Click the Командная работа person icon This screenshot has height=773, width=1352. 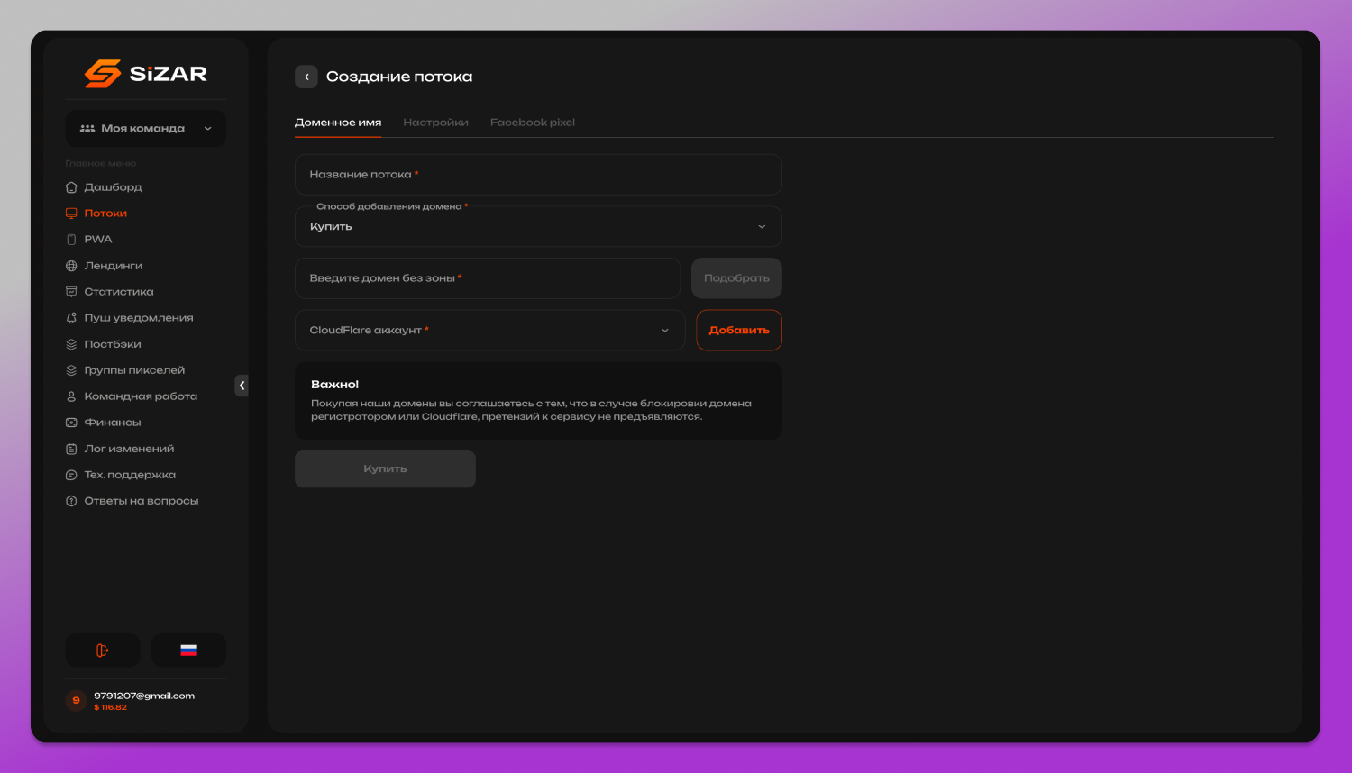pos(71,396)
